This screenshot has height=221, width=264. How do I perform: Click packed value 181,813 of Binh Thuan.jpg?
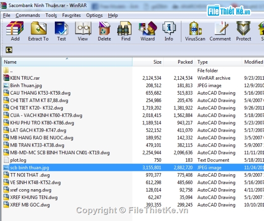click(x=185, y=86)
